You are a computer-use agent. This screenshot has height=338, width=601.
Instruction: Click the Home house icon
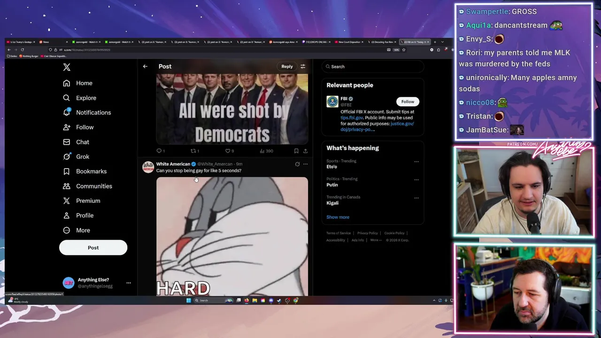(x=67, y=83)
